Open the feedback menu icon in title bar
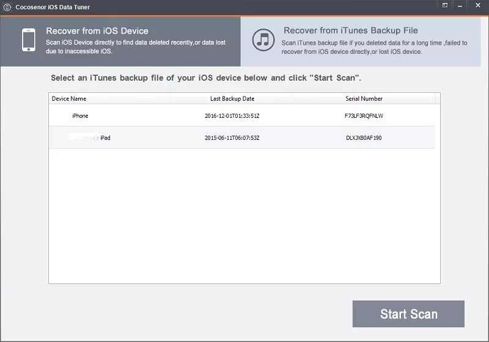Image resolution: width=489 pixels, height=342 pixels. pyautogui.click(x=445, y=5)
